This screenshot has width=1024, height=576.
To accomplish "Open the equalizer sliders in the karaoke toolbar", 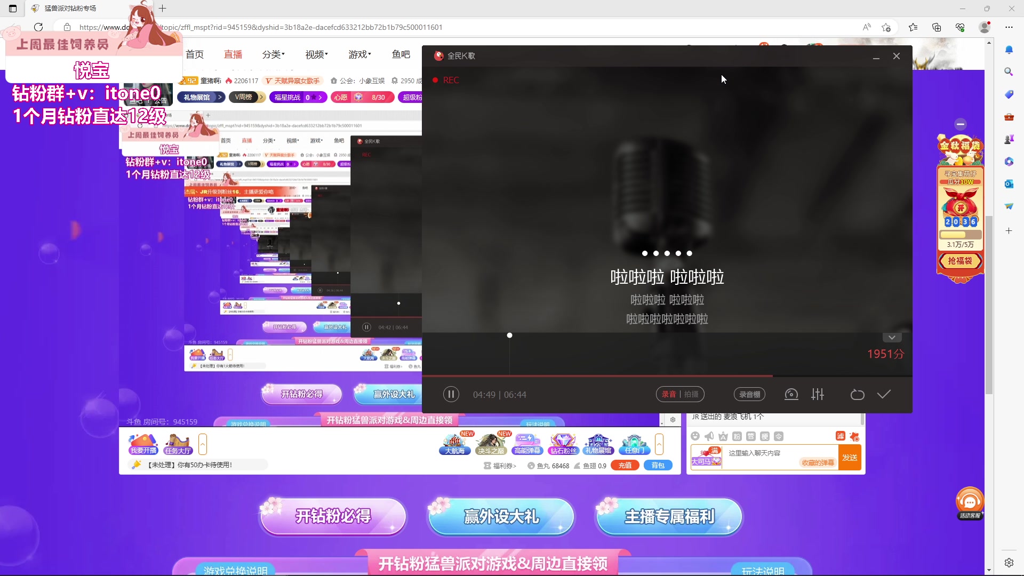I will [x=818, y=395].
